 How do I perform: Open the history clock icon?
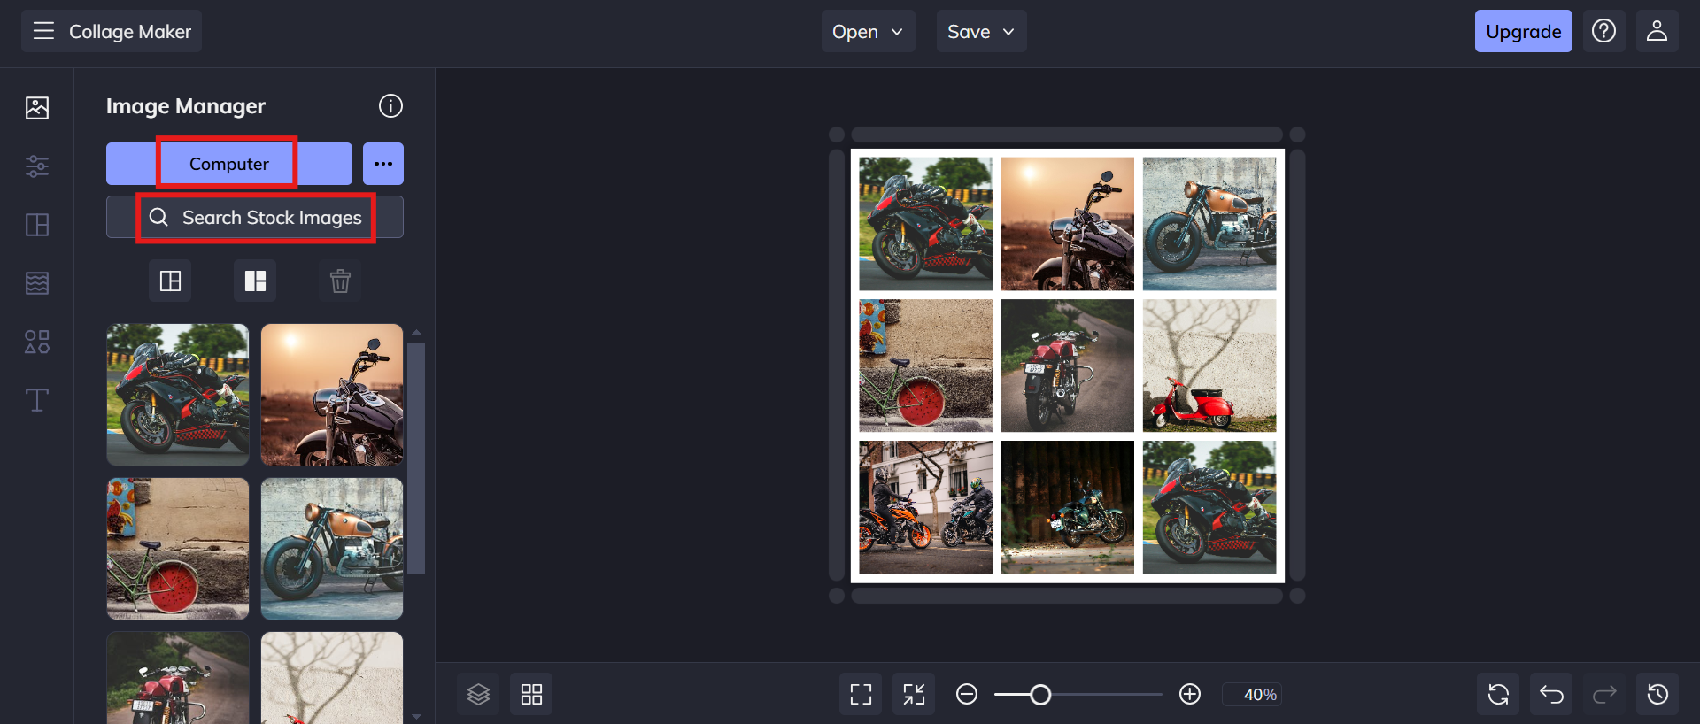tap(1657, 694)
